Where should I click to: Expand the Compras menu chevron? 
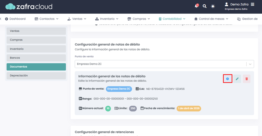(x=149, y=19)
